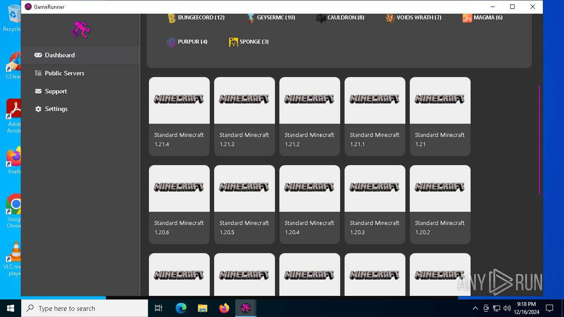Filter by GEYSERMC (10) label
Screen dimensions: 564x317
tap(276, 18)
